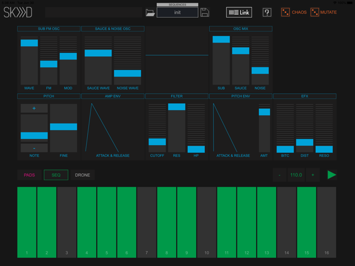The height and width of the screenshot is (266, 355).
Task: Disable sequencer step 5
Action: pyautogui.click(x=107, y=222)
